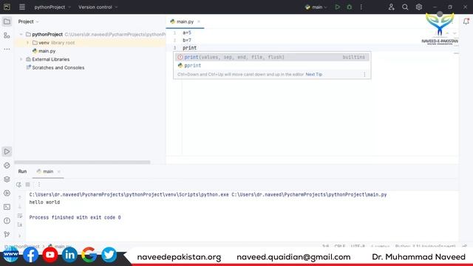The width and height of the screenshot is (473, 266).
Task: Open the Git version control tool window
Action: pyautogui.click(x=7, y=234)
